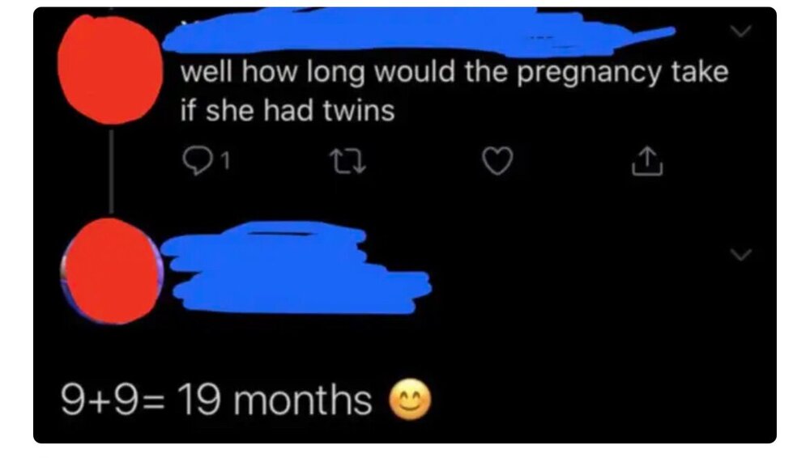Image resolution: width=810 pixels, height=458 pixels.
Task: Open the chevron menu on the reply tweet
Action: pyautogui.click(x=741, y=255)
